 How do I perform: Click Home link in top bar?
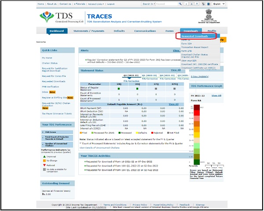[40, 4]
